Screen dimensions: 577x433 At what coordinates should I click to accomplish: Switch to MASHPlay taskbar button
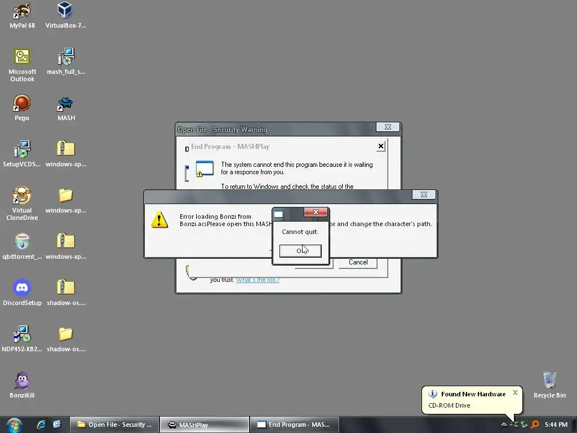[205, 425]
